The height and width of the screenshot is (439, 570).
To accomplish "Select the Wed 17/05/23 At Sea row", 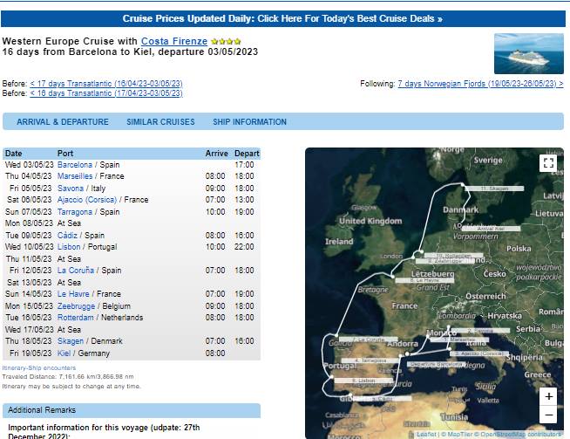I will point(132,329).
